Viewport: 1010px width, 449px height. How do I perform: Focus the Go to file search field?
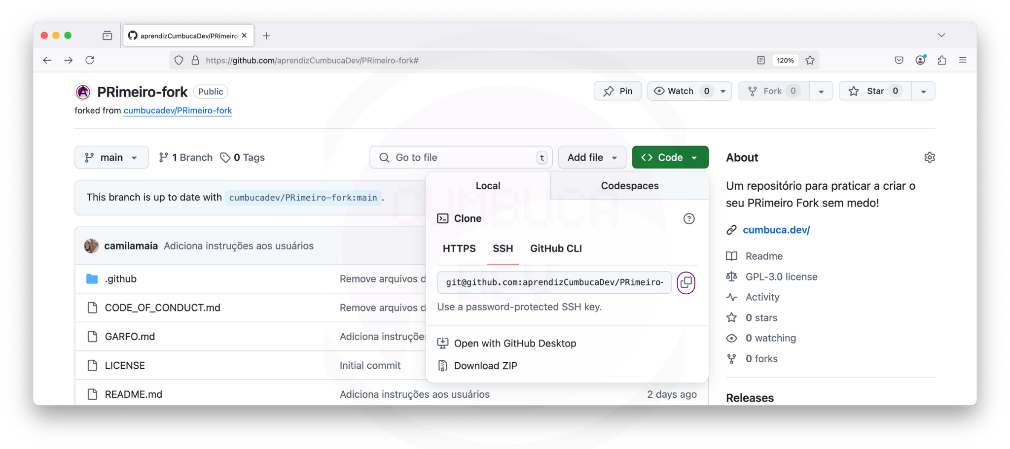point(461,158)
